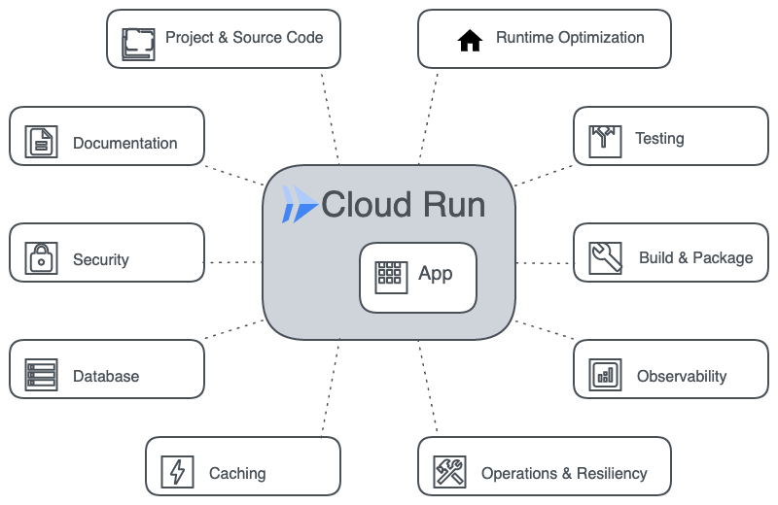Click the Project & Source Code folder icon
Screen dimensions: 778x505
tap(138, 44)
